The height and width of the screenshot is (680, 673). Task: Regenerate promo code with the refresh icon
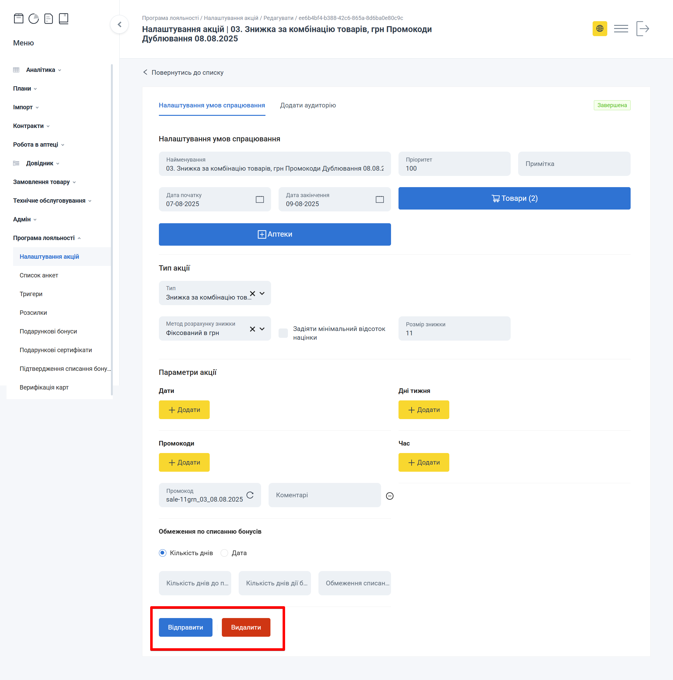(250, 495)
